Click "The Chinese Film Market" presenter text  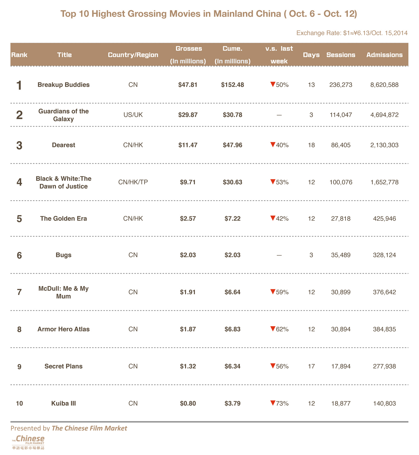click(89, 428)
